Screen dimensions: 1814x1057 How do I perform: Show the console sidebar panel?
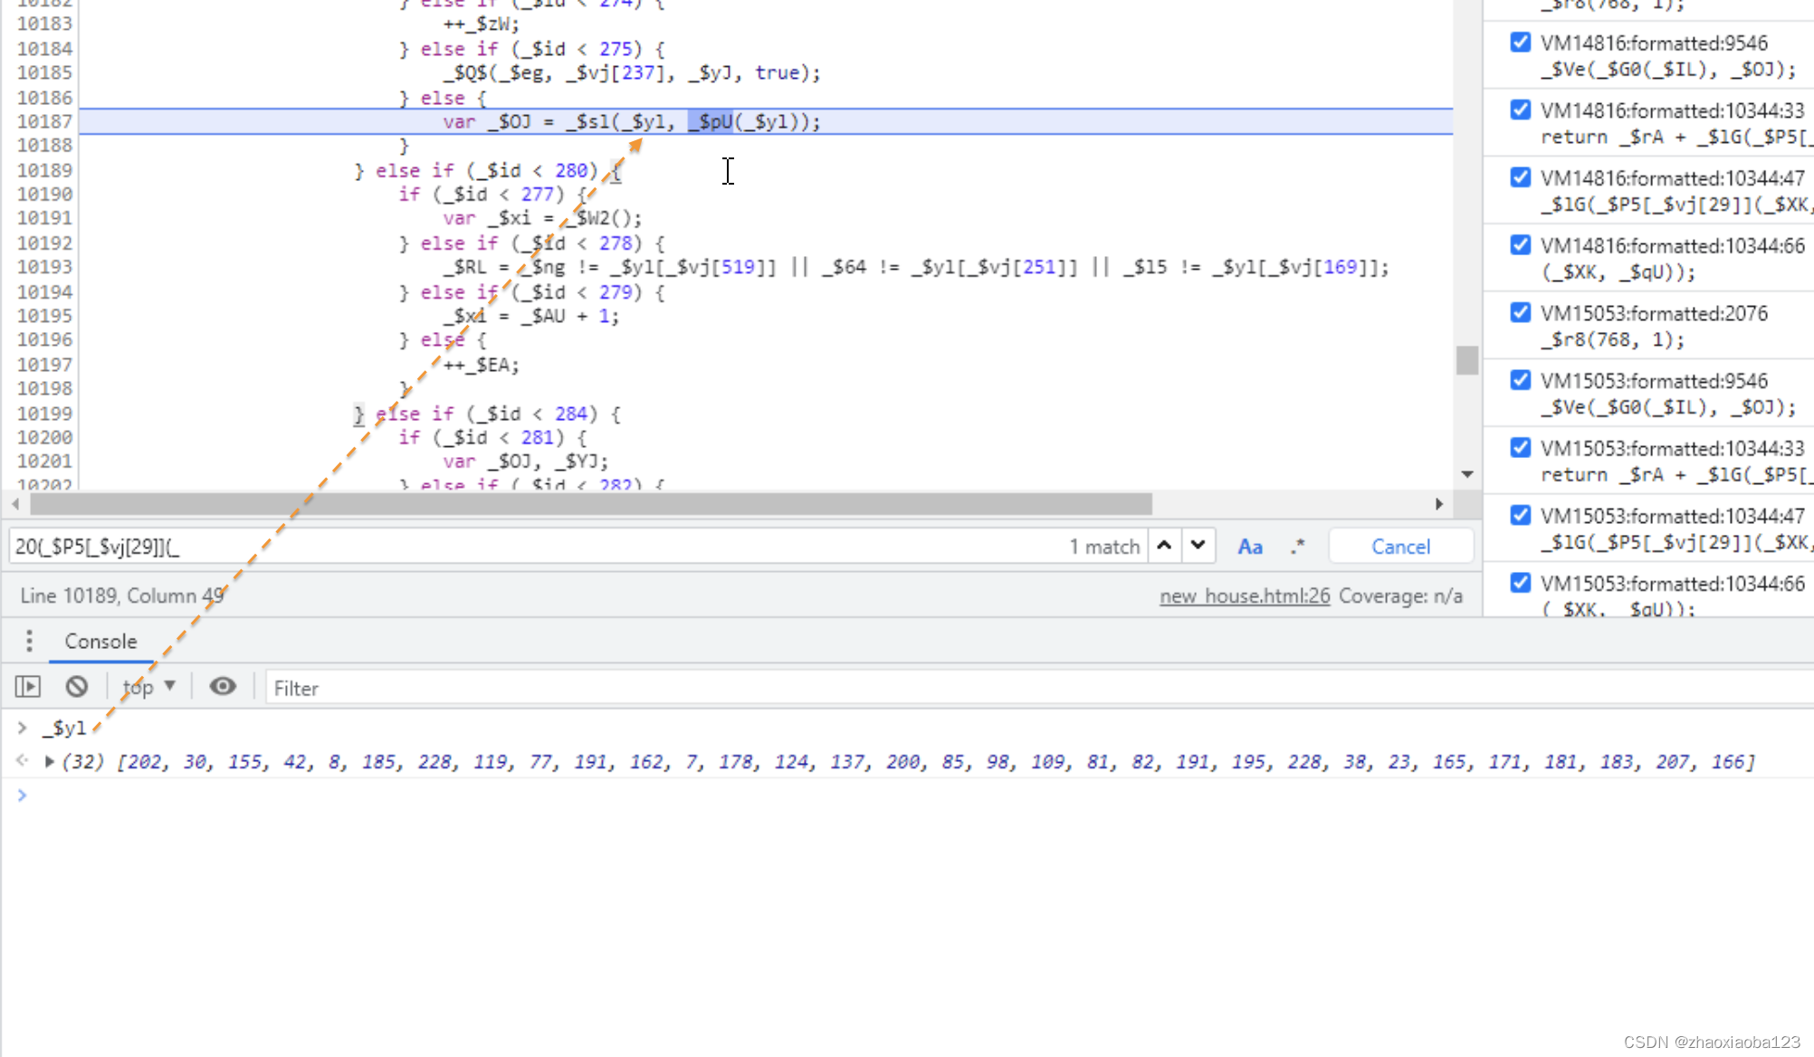[28, 687]
